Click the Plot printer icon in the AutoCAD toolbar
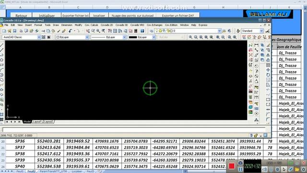This screenshot has height=173, width=307. [21, 31]
